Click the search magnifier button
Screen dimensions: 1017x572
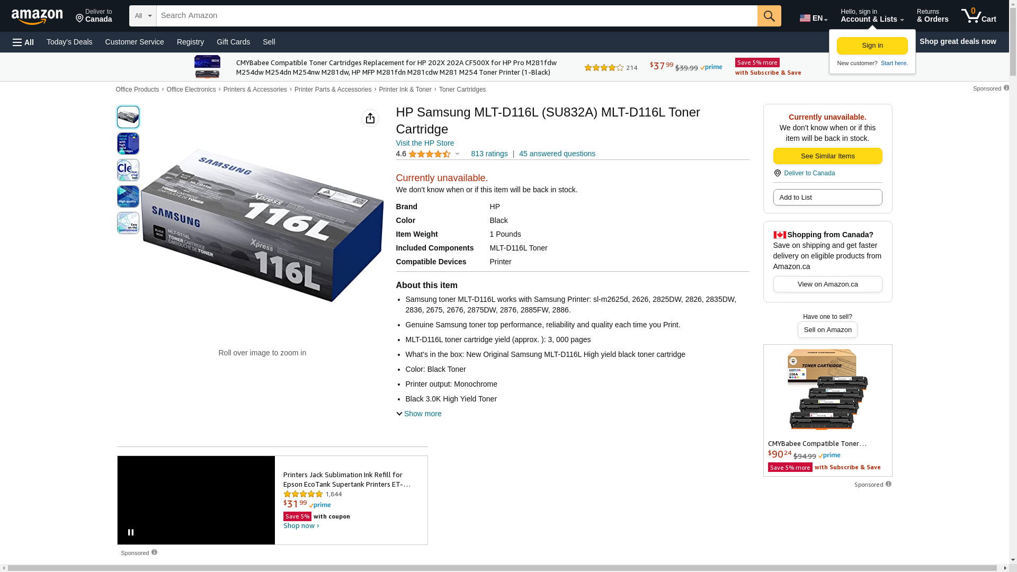tap(769, 16)
